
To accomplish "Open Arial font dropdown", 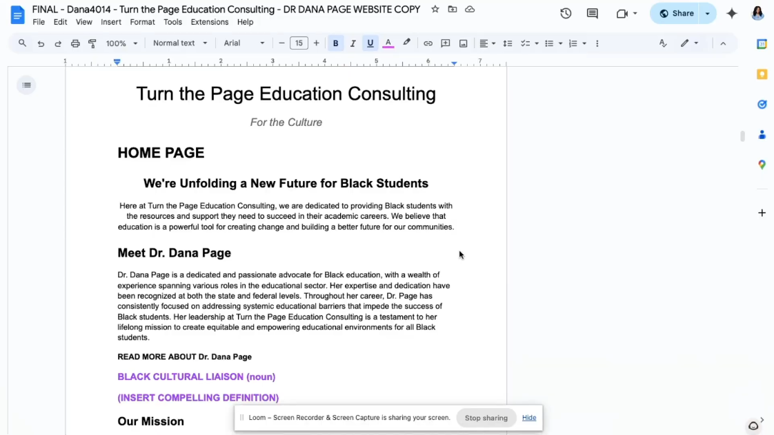I will point(244,43).
